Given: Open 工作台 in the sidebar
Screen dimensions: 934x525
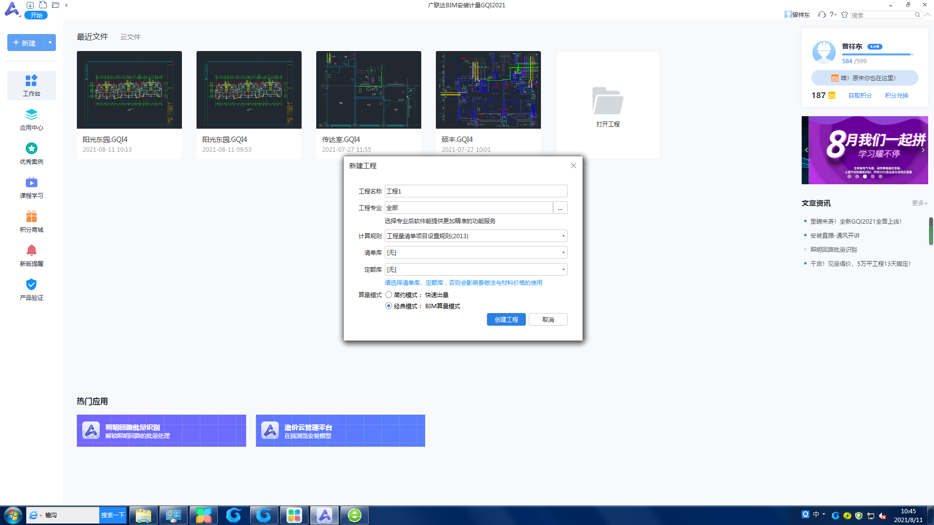Looking at the screenshot, I should click(x=32, y=86).
